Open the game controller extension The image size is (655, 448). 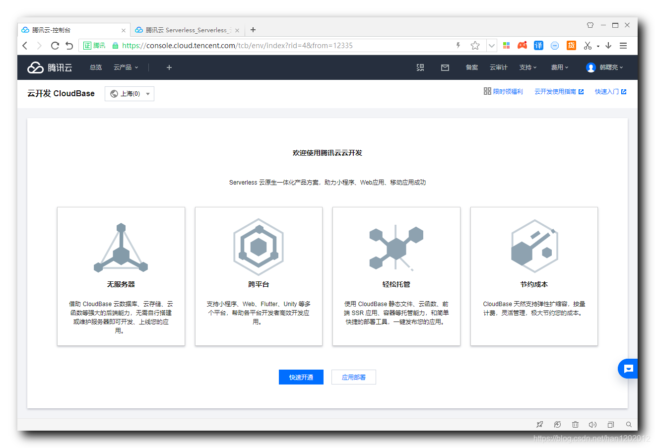click(x=522, y=46)
